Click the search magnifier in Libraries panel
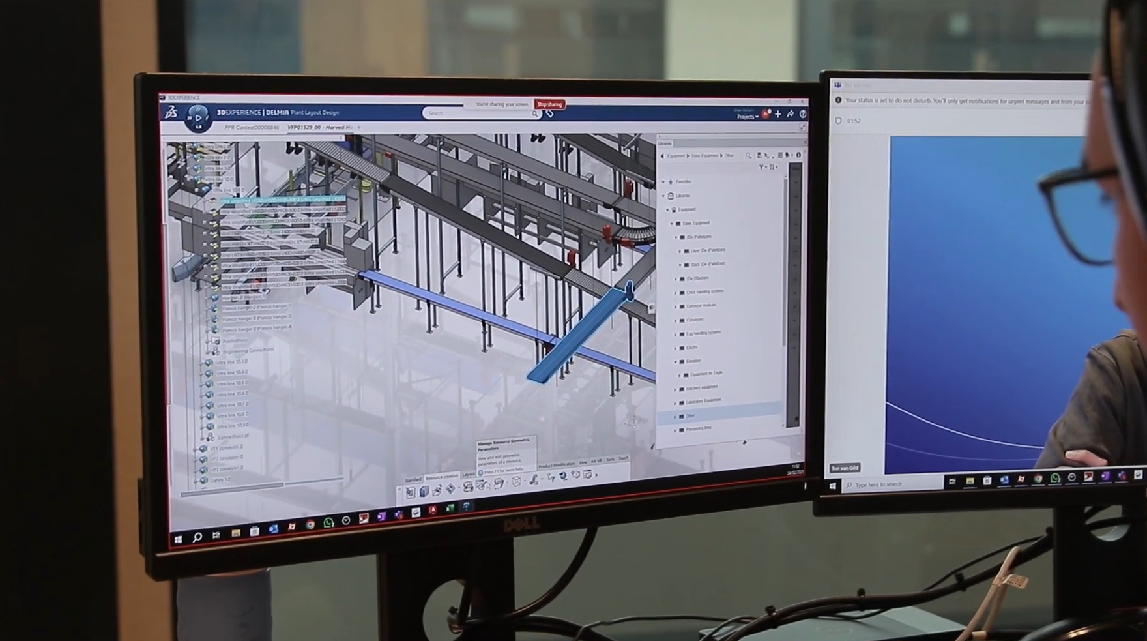Viewport: 1147px width, 641px height. point(748,155)
